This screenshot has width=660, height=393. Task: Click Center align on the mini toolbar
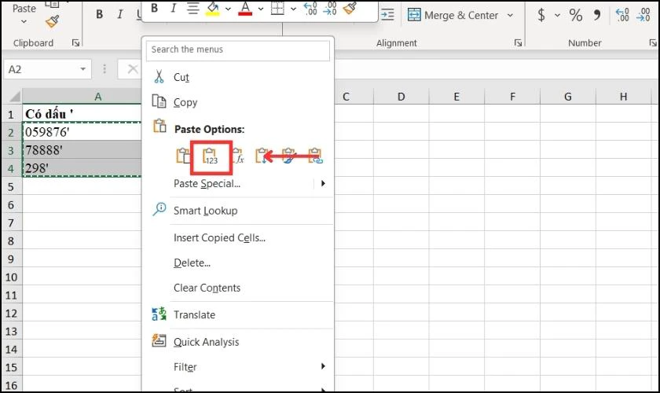coord(192,8)
